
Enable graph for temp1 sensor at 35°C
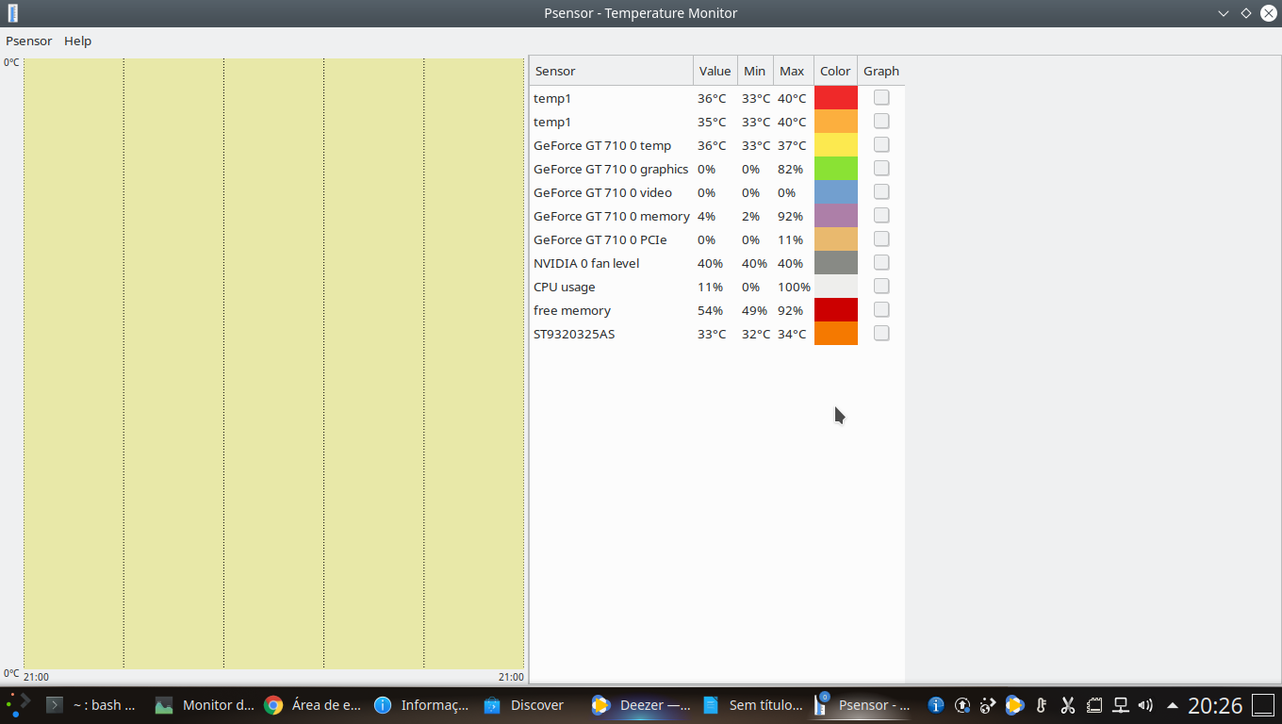pyautogui.click(x=881, y=121)
